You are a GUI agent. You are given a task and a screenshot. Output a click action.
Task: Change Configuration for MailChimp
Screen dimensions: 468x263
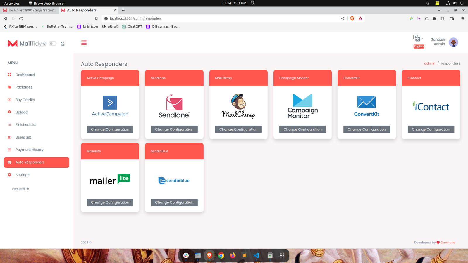[x=238, y=129]
